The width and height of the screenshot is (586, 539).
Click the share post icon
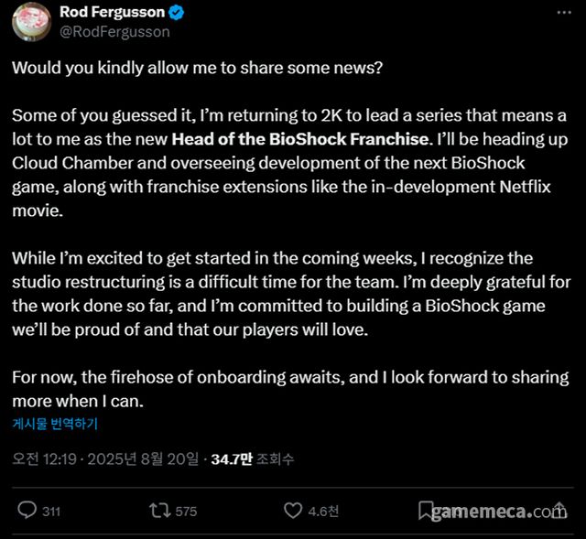tap(559, 511)
